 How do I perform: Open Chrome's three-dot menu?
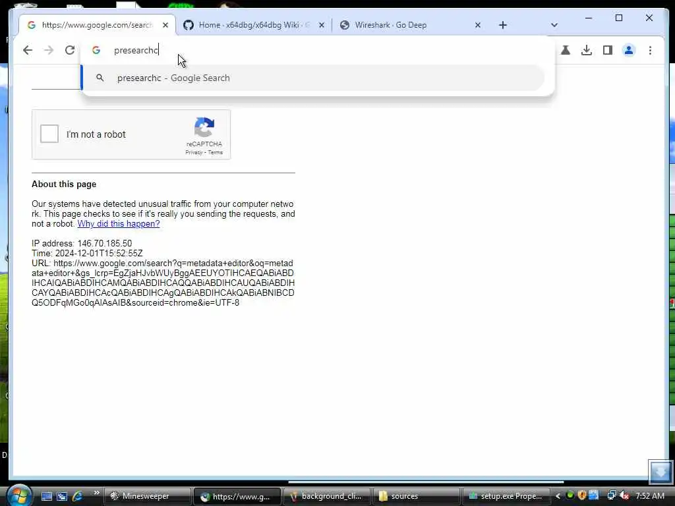tap(650, 50)
